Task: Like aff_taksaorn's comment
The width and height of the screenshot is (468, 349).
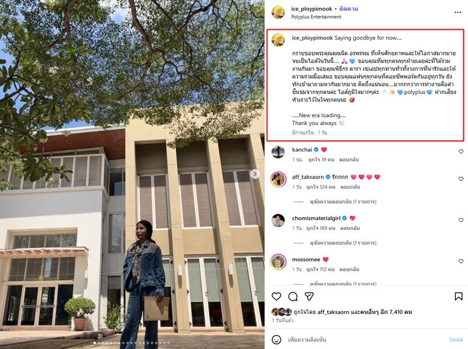Action: (x=461, y=179)
